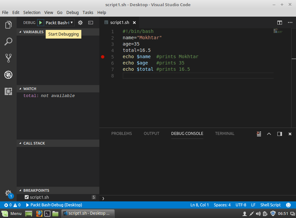Image resolution: width=296 pixels, height=218 pixels.
Task: Open the Extensions view in activity bar
Action: 8,91
